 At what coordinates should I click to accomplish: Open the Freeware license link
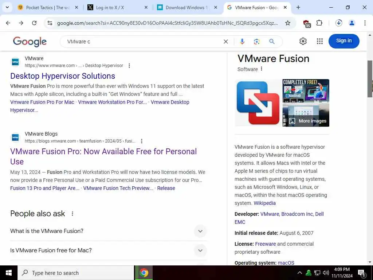pyautogui.click(x=266, y=244)
